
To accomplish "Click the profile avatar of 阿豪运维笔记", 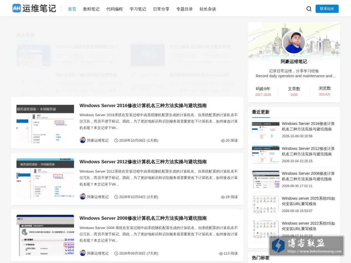I will pyautogui.click(x=294, y=43).
